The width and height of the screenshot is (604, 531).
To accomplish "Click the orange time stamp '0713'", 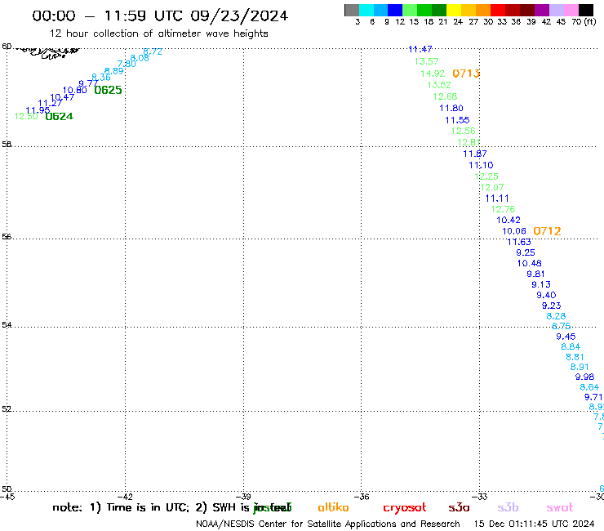I will [x=466, y=74].
